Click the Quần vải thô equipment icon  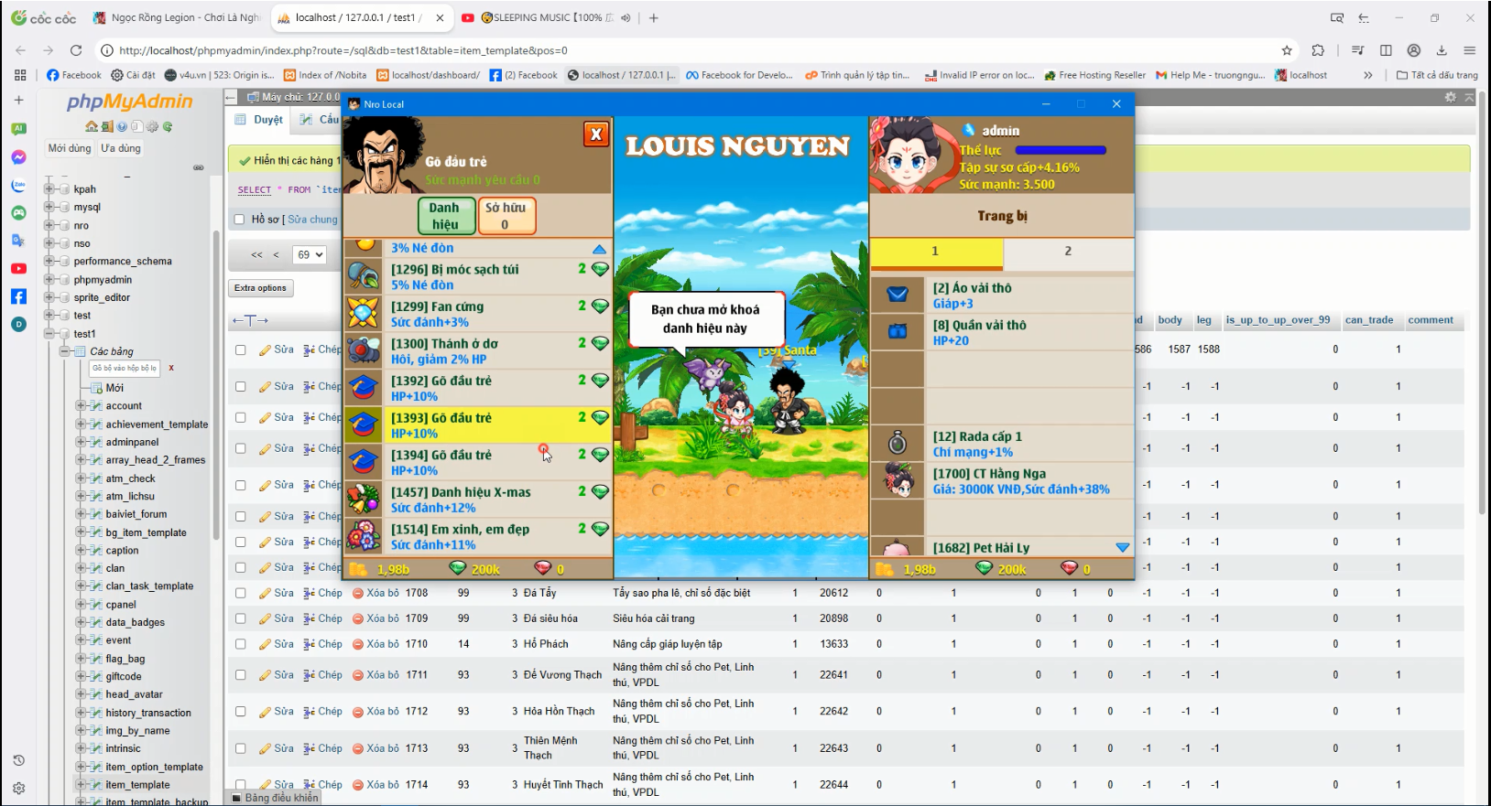(x=898, y=331)
